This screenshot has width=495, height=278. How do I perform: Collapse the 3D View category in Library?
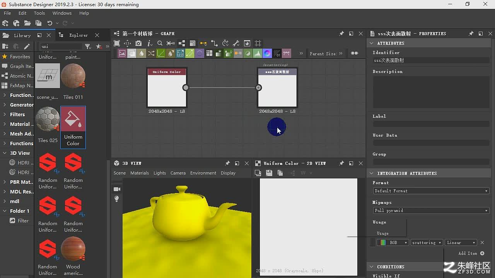point(5,153)
